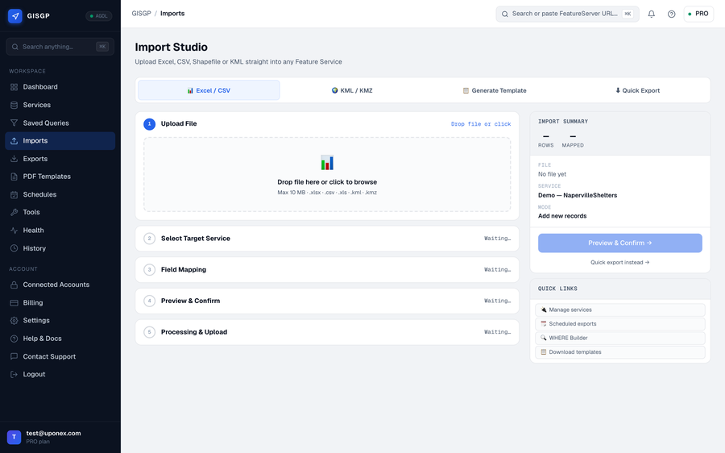Click the Demo — NapervilleShelters service text

click(x=578, y=195)
